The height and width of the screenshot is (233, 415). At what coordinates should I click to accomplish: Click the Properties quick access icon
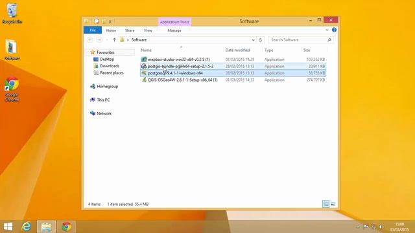[97, 21]
